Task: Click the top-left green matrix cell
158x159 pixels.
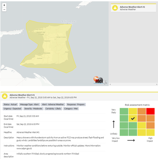Action: pyautogui.click(x=124, y=111)
